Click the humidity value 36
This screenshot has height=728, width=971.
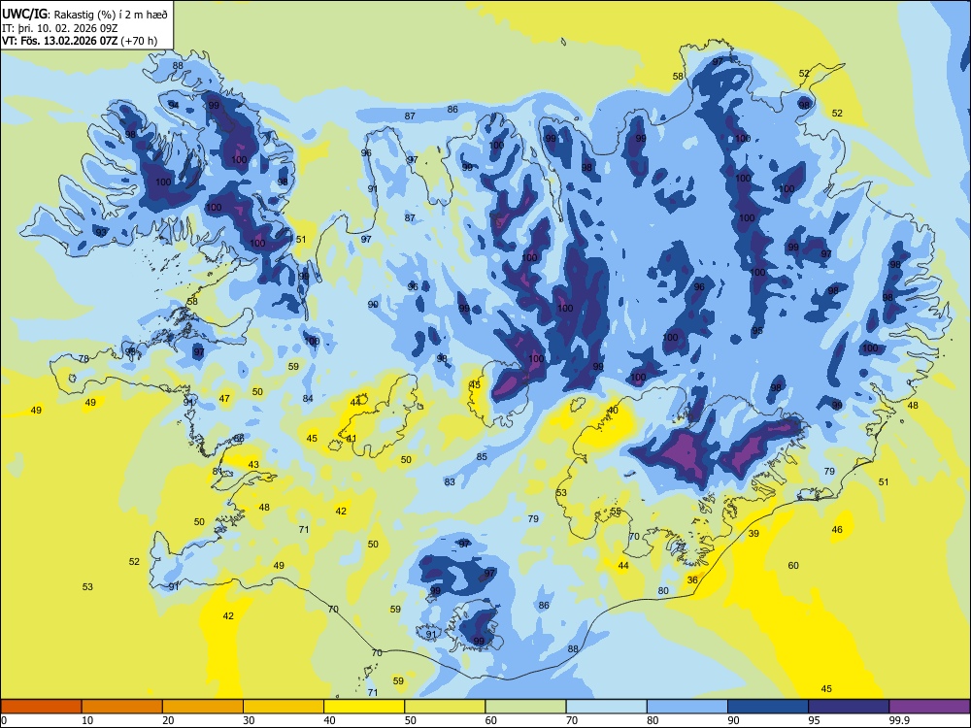692,580
